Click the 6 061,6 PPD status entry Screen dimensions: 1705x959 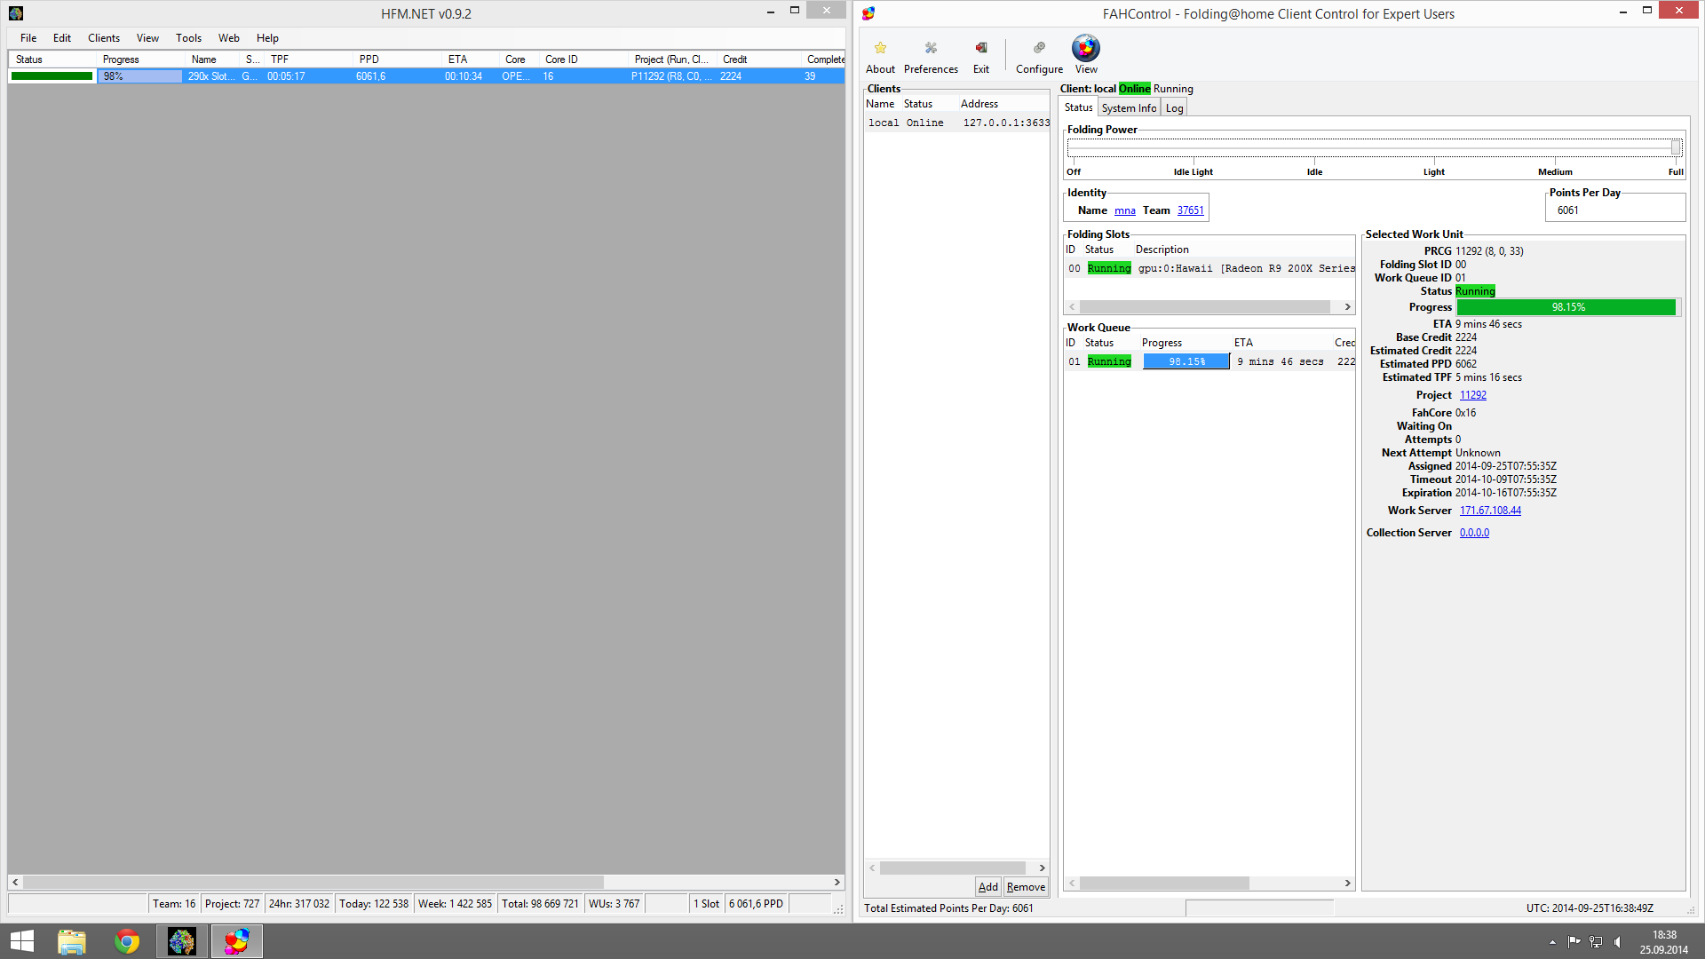[x=757, y=904]
